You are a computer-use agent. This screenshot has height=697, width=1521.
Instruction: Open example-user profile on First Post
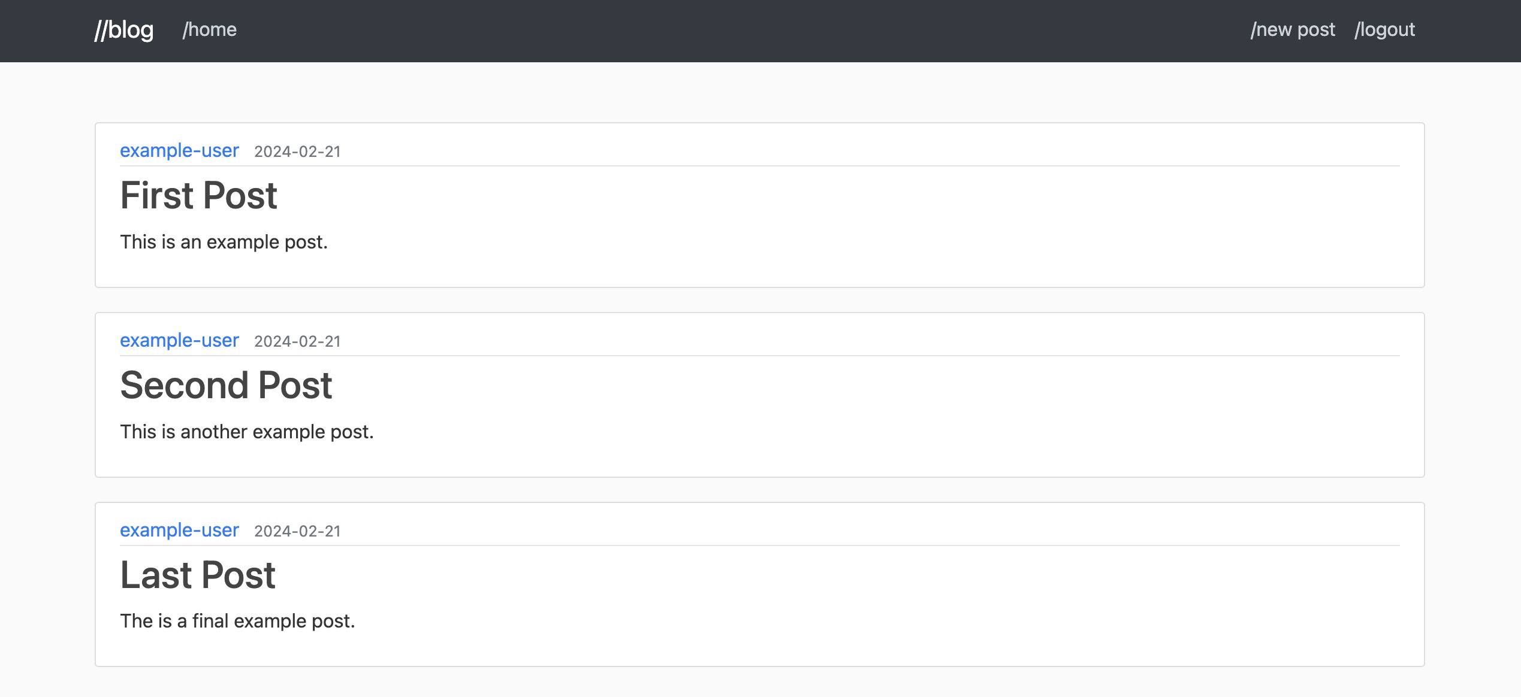tap(179, 150)
